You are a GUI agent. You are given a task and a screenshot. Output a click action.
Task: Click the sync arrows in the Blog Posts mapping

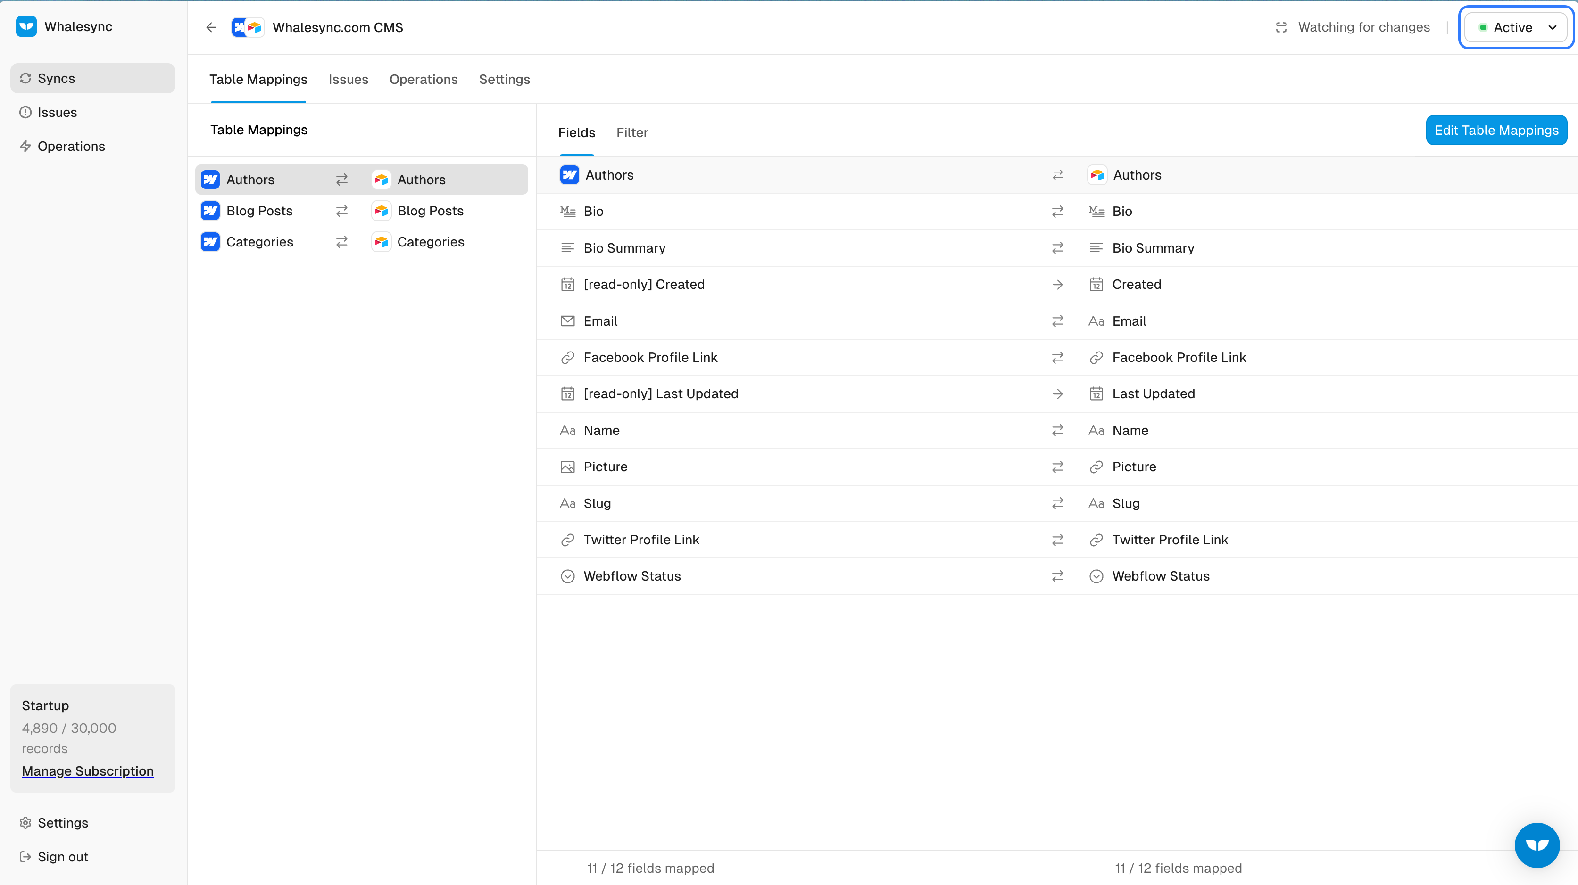coord(342,211)
